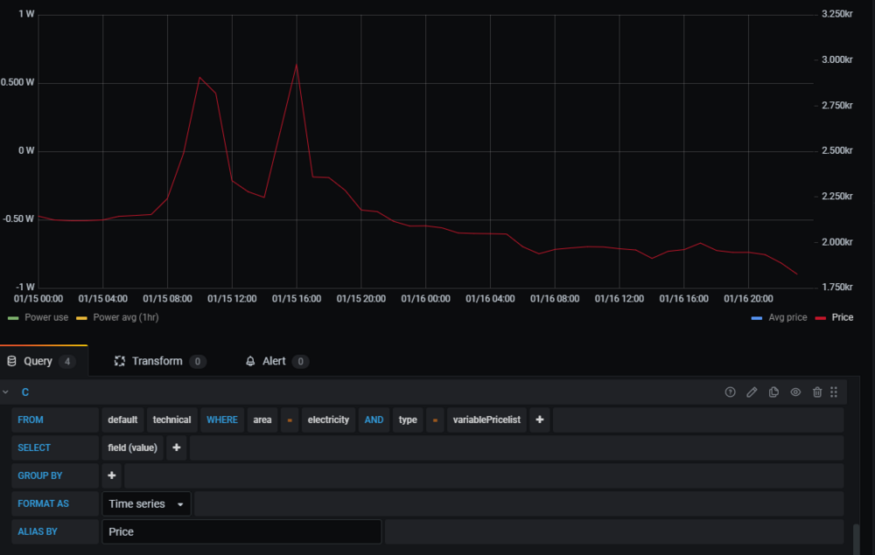Click the field (value) select segment

[x=132, y=447]
